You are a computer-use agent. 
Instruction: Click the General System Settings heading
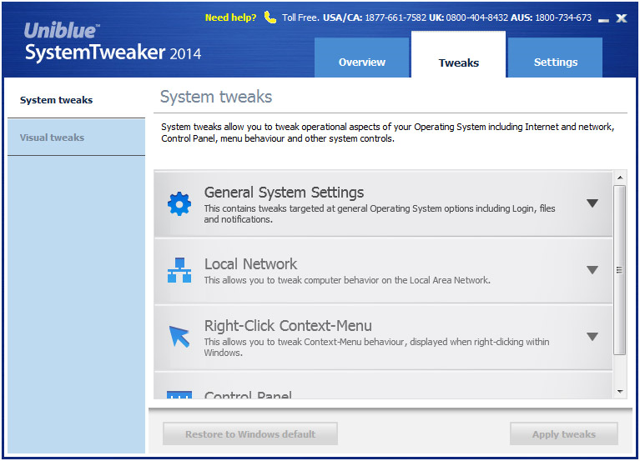284,192
